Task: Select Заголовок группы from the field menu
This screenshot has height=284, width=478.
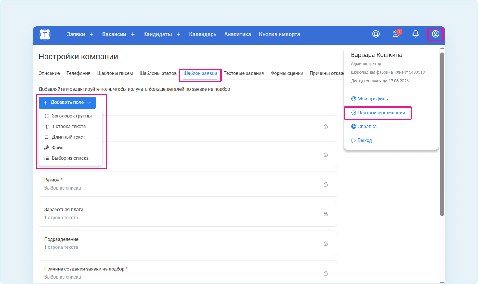Action: point(71,116)
